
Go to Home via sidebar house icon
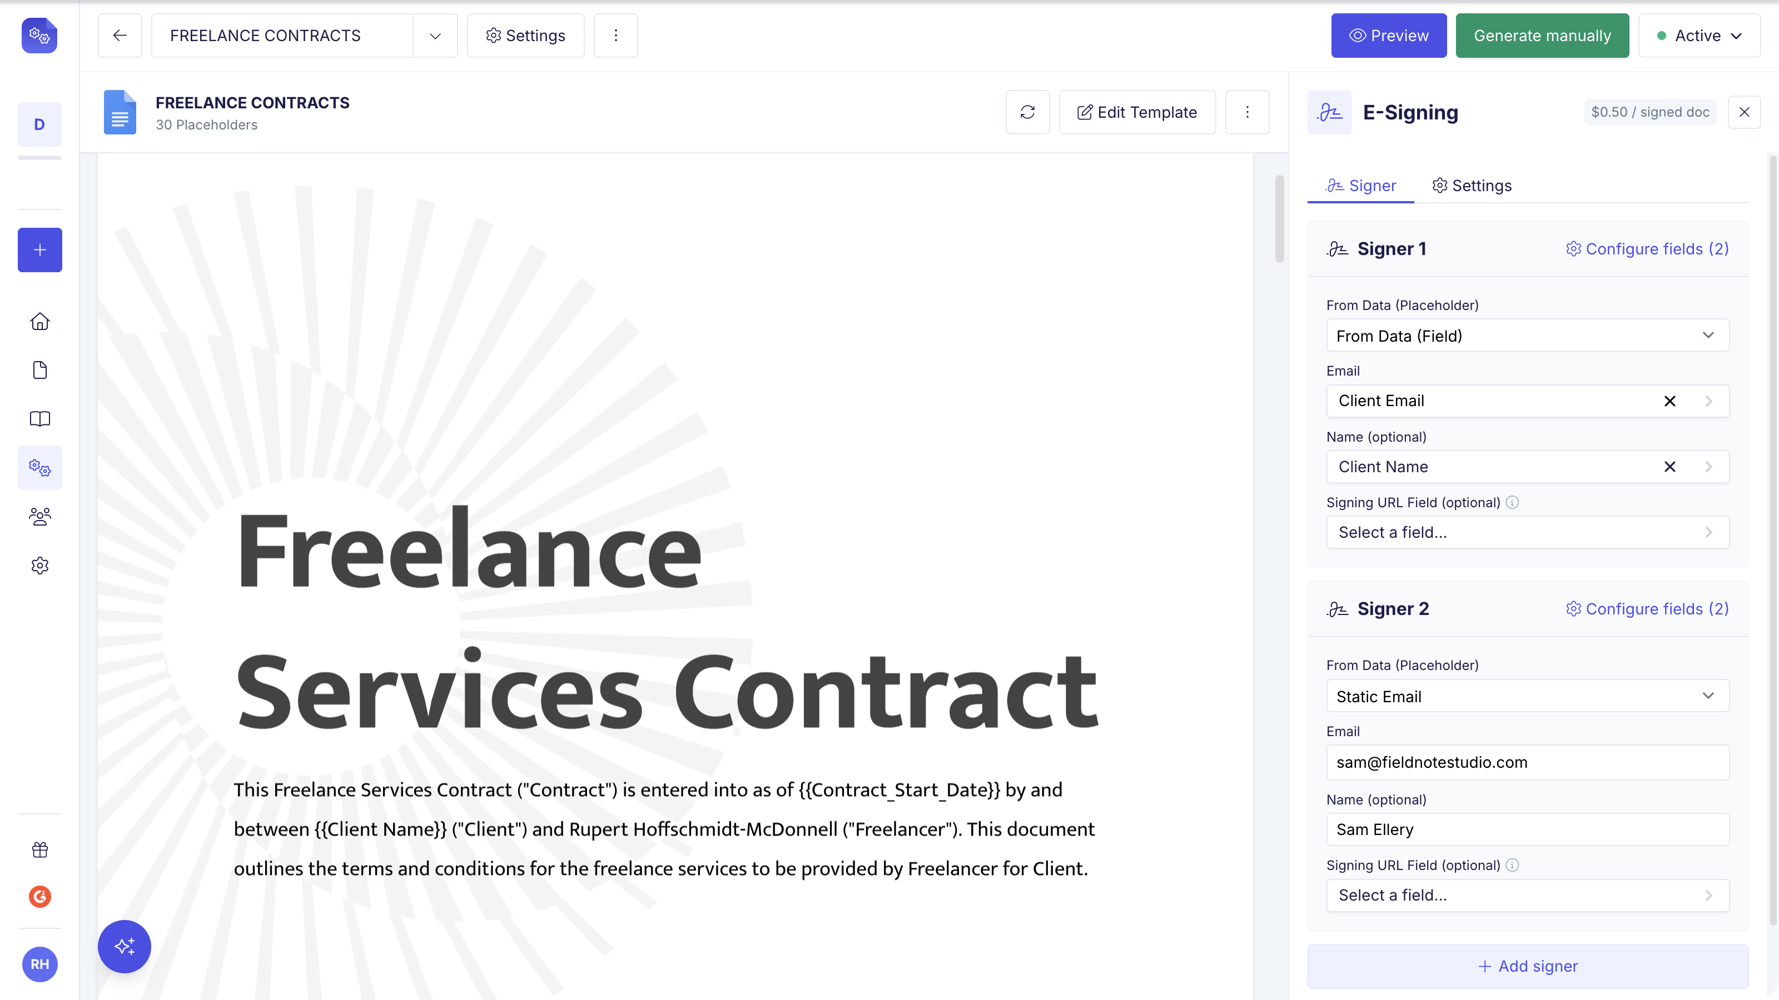click(x=39, y=322)
